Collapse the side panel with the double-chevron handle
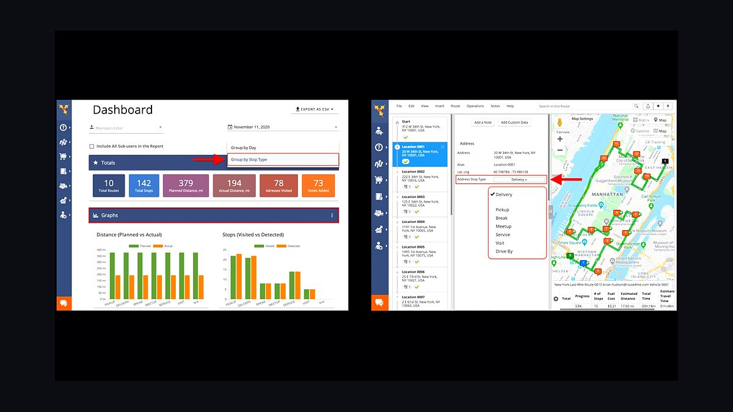The width and height of the screenshot is (733, 412). [x=550, y=211]
